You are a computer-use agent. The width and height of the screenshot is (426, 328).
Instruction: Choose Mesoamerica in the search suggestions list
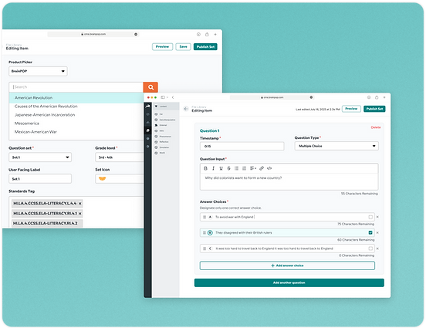pos(26,123)
